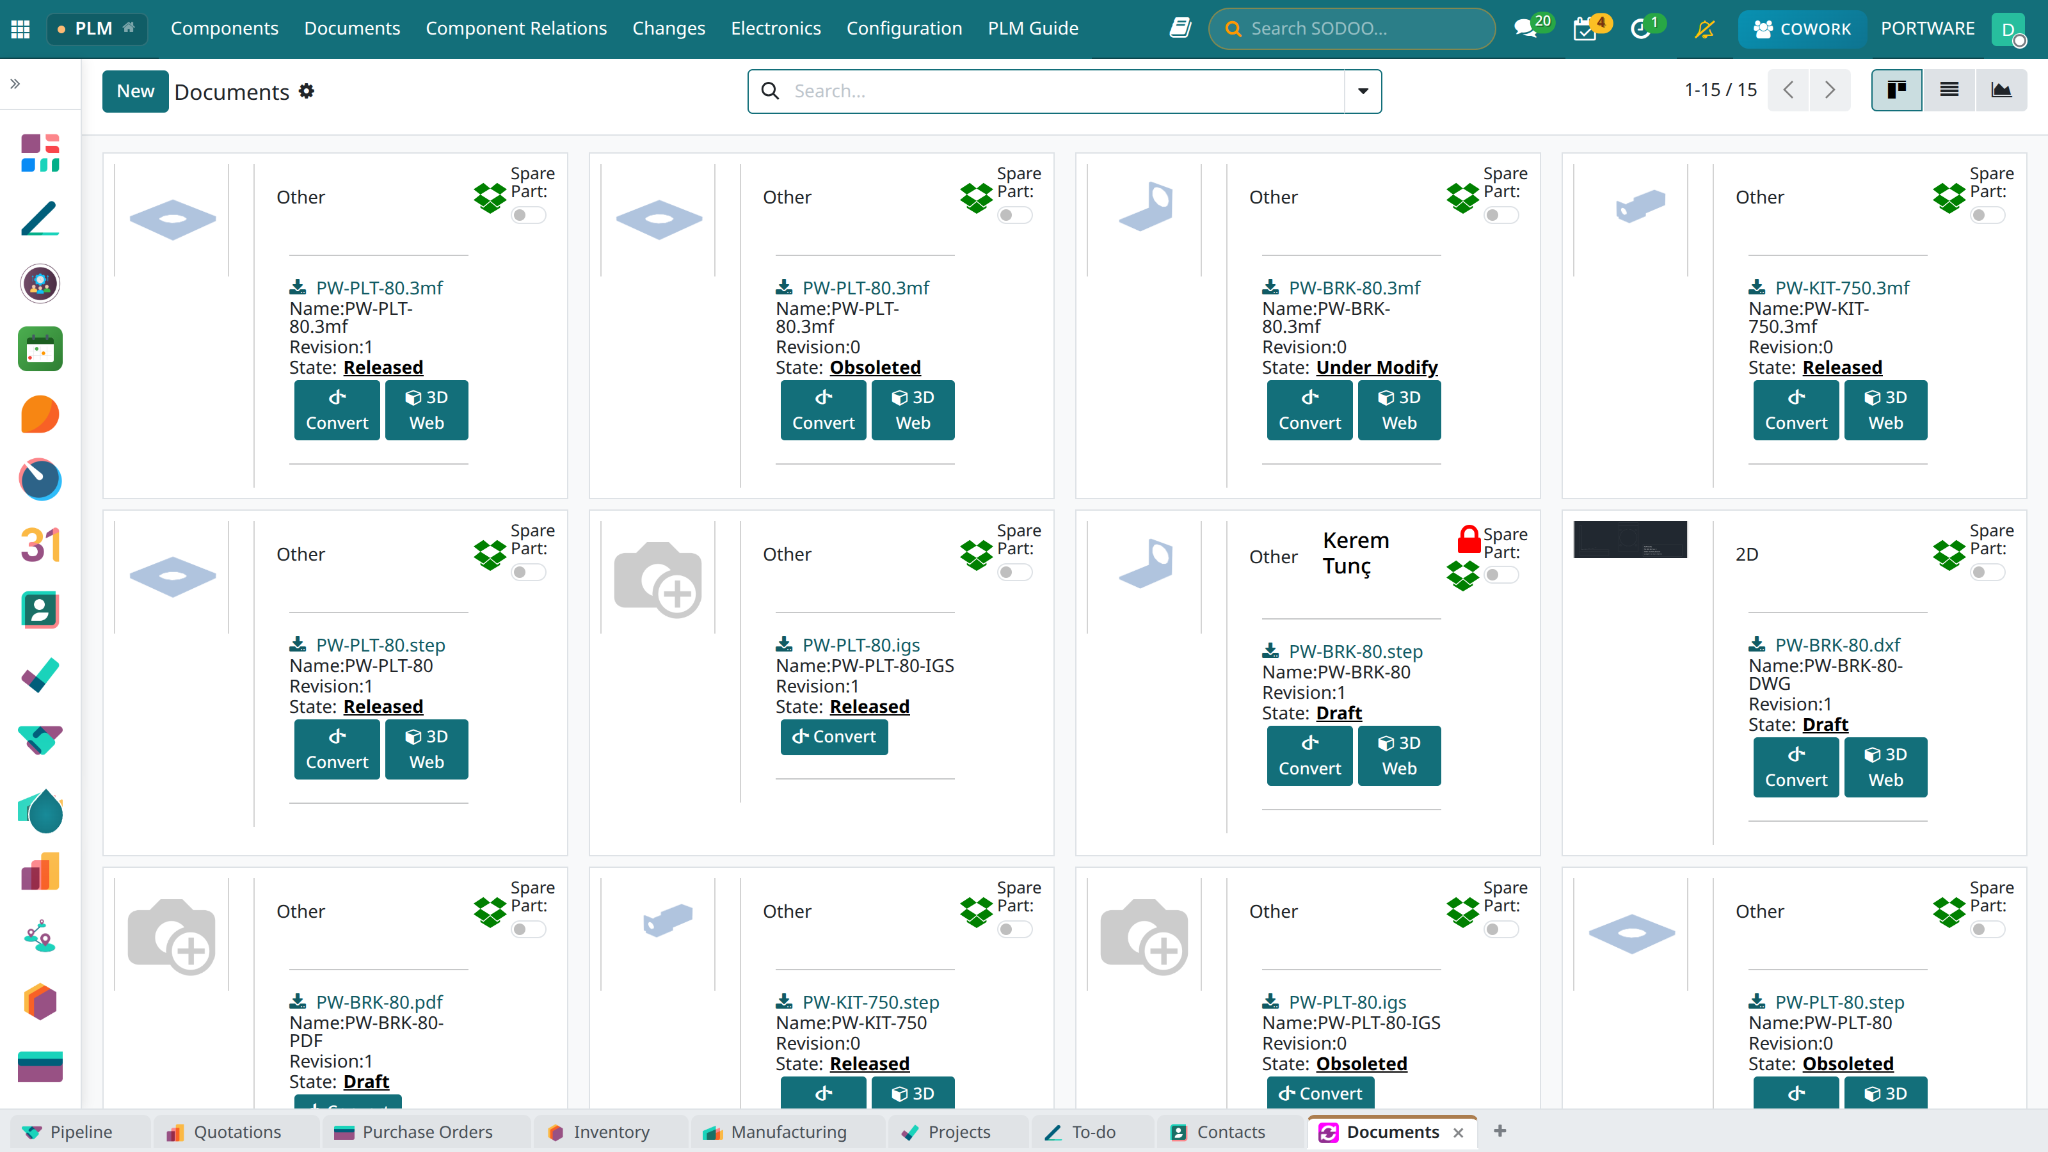Open the timer icon with badge 1

(x=1640, y=29)
